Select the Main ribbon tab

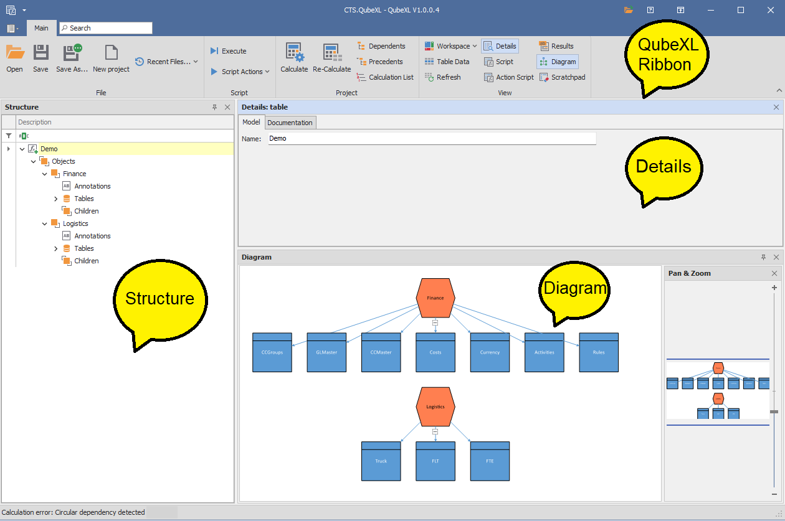(41, 28)
